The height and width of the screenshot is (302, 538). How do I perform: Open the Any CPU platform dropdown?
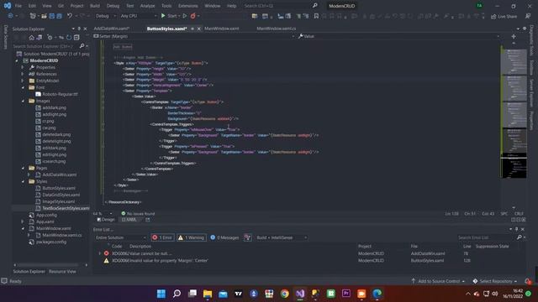pyautogui.click(x=138, y=16)
